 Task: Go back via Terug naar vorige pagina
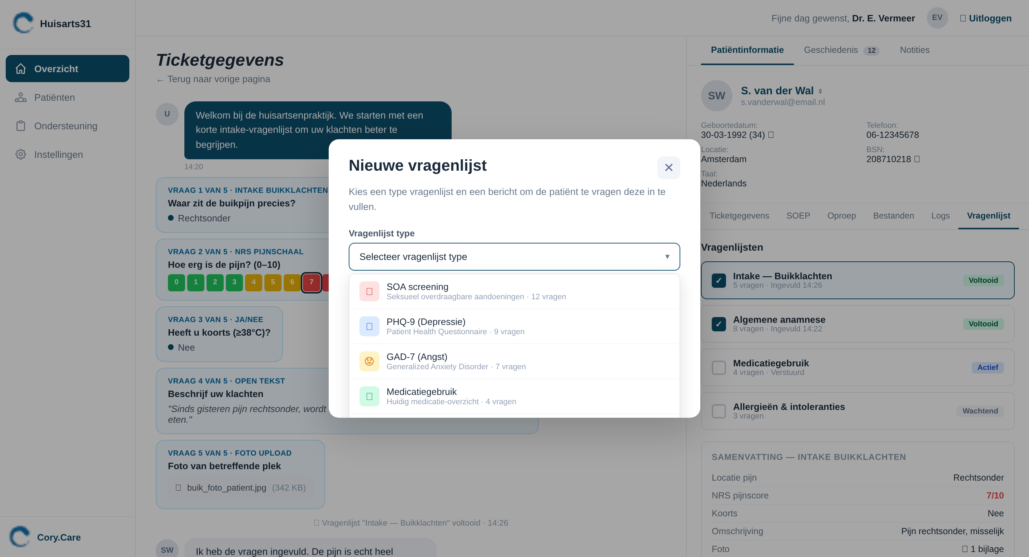point(214,79)
